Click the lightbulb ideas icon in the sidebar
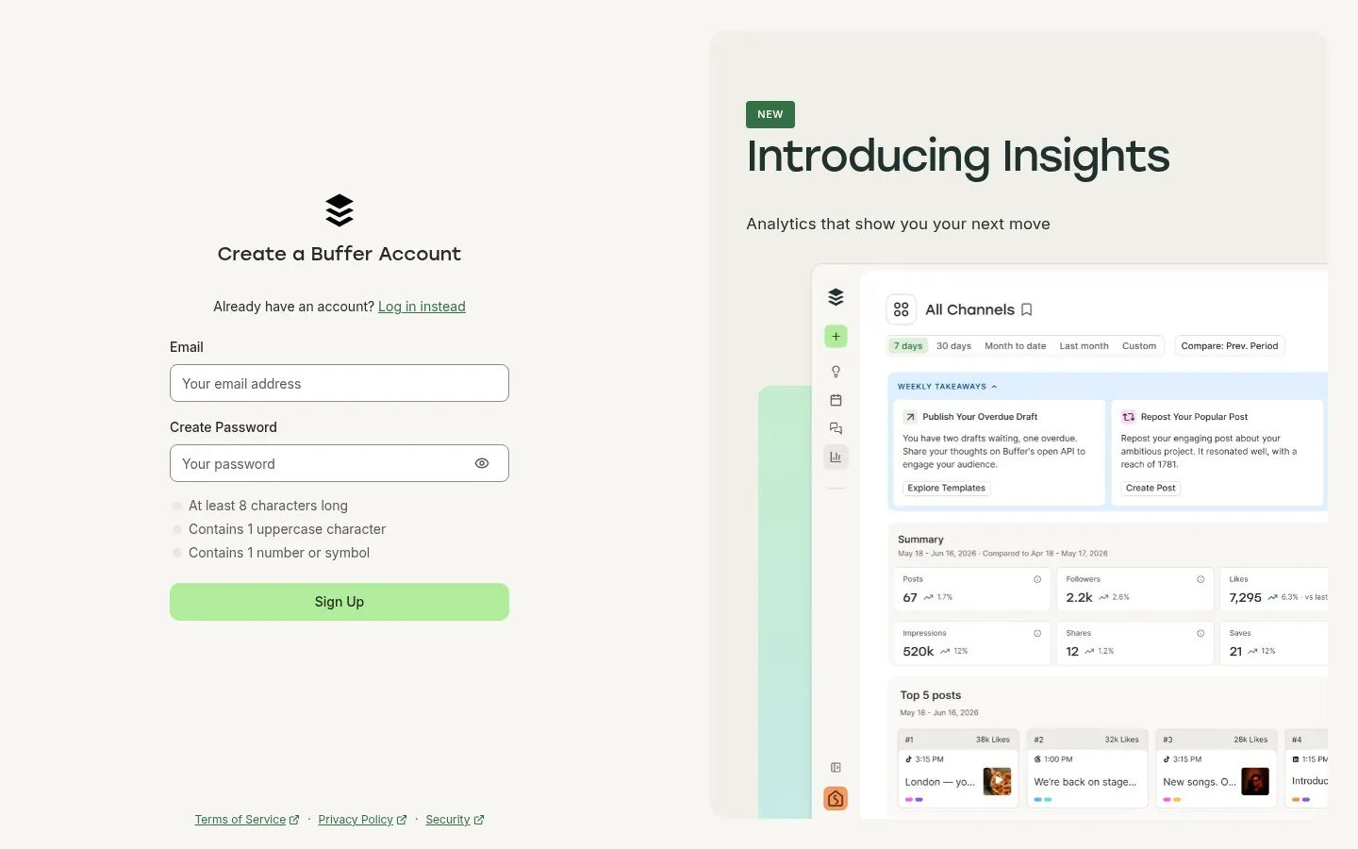 (836, 372)
